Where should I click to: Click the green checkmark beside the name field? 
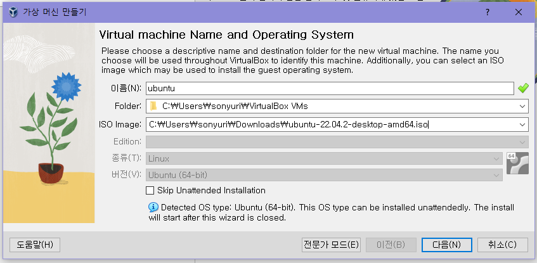(522, 88)
